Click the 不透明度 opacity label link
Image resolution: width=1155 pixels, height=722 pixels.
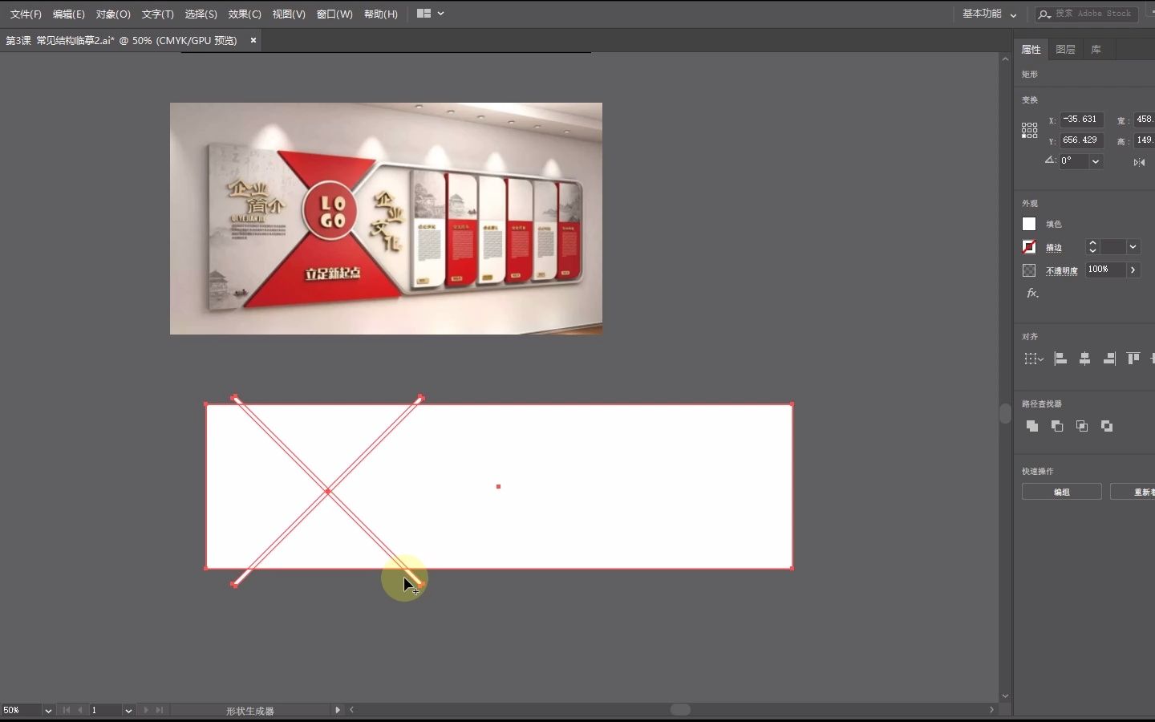click(1062, 271)
